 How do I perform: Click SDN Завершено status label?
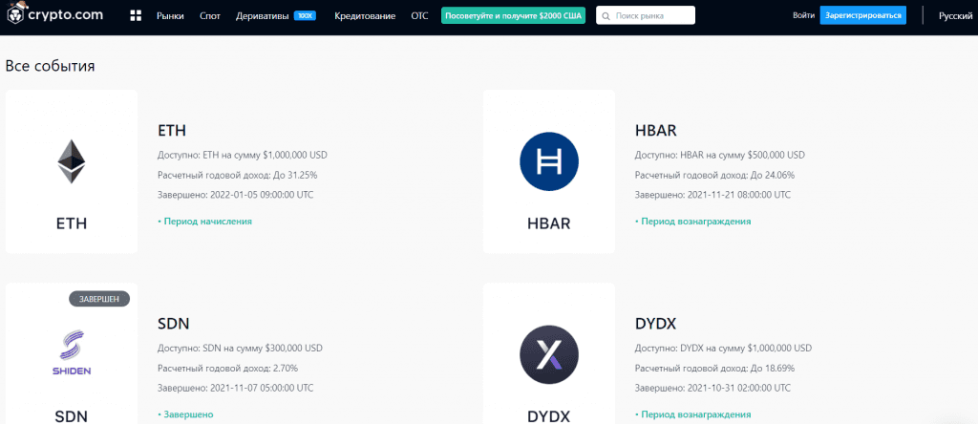click(186, 414)
